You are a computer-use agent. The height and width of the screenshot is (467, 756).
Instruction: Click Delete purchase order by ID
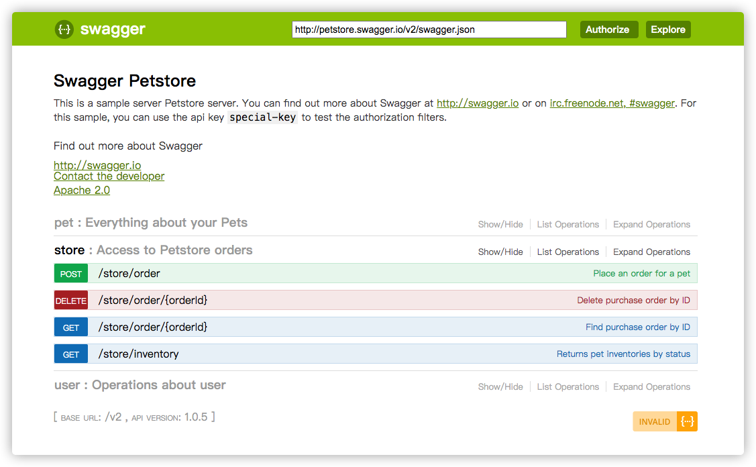pyautogui.click(x=633, y=301)
